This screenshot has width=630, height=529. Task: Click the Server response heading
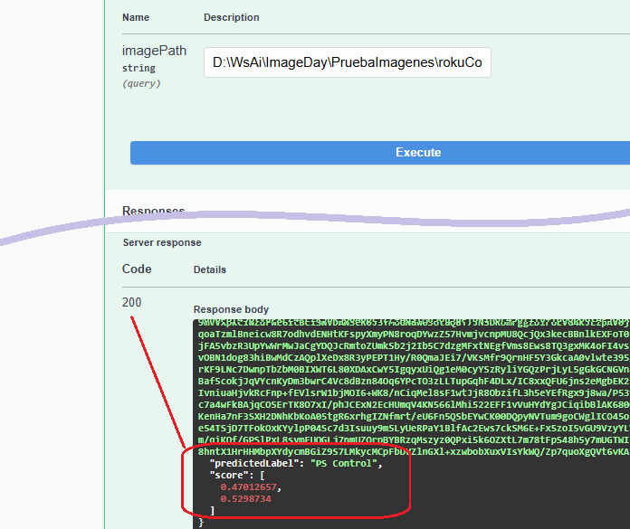click(162, 242)
